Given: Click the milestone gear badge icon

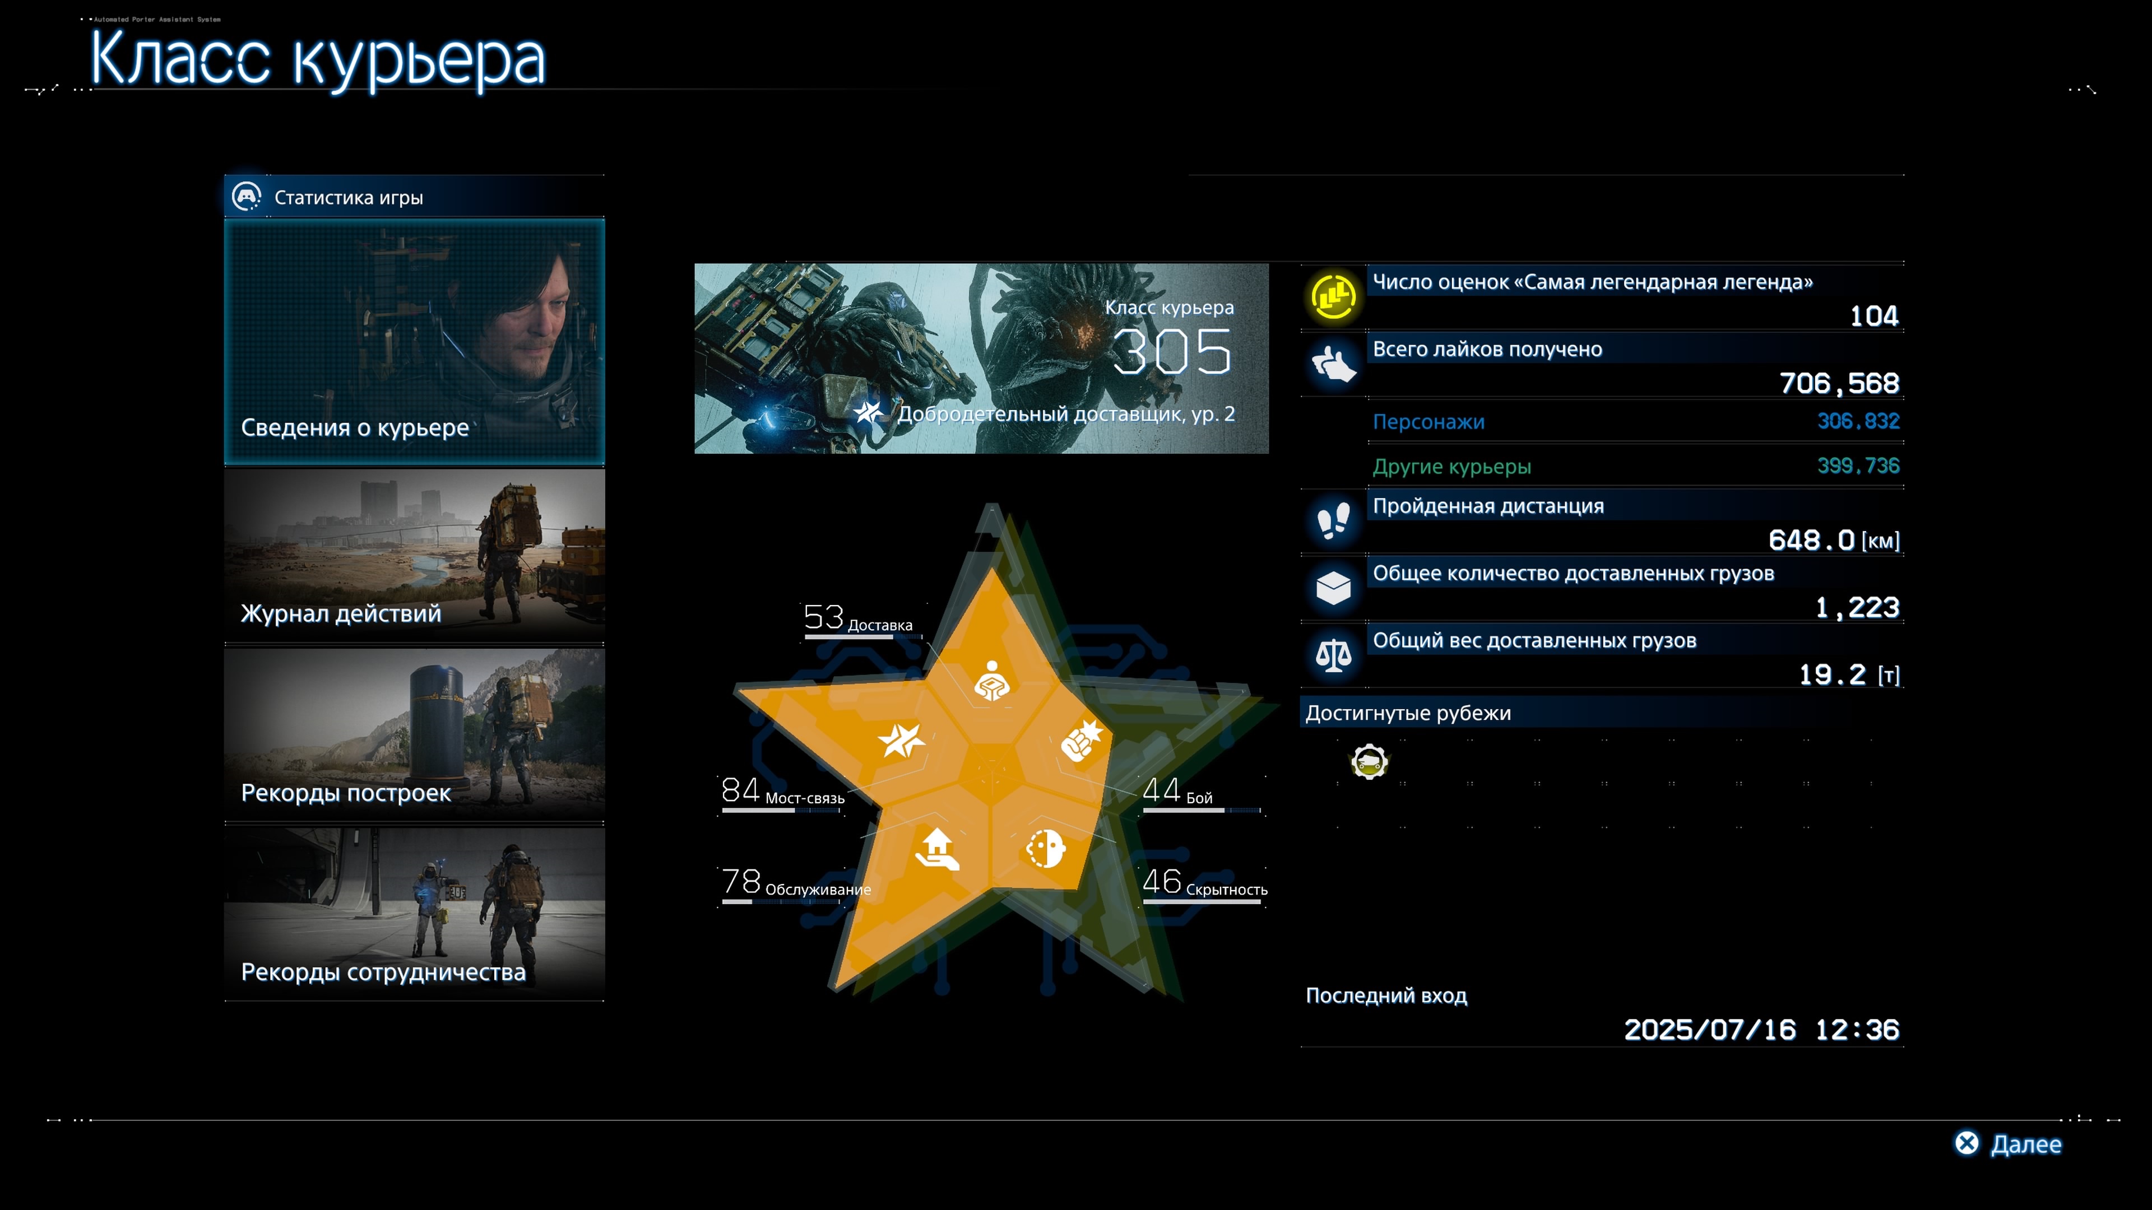Looking at the screenshot, I should coord(1369,762).
